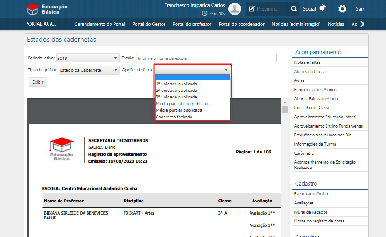Open Avaliações link
Viewport: 386px width, 237px height.
coord(304,203)
